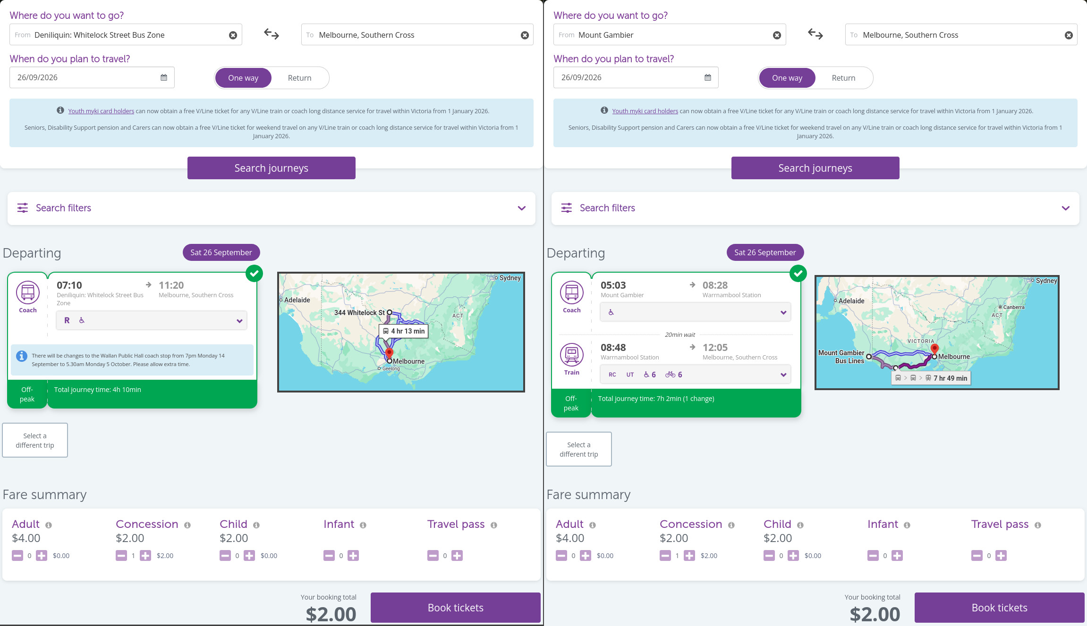Open calendar picker in left date field
This screenshot has width=1087, height=626.
tap(164, 77)
